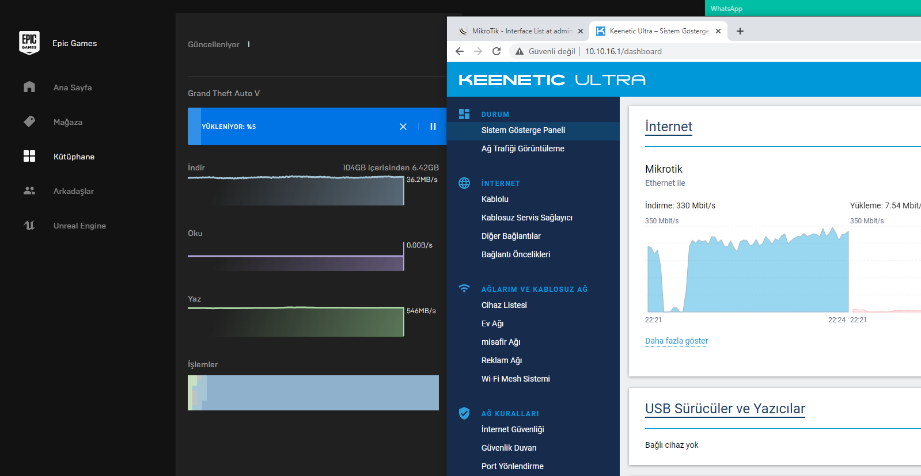Viewport: 921px width, 476px height.
Task: Open Unreal Engine in Epic Games launcher
Action: (x=79, y=226)
